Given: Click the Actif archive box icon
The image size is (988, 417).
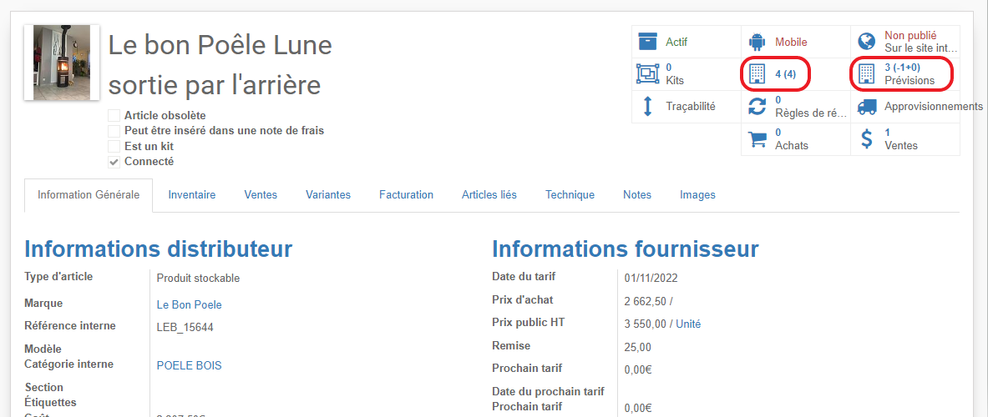Looking at the screenshot, I should coord(647,42).
